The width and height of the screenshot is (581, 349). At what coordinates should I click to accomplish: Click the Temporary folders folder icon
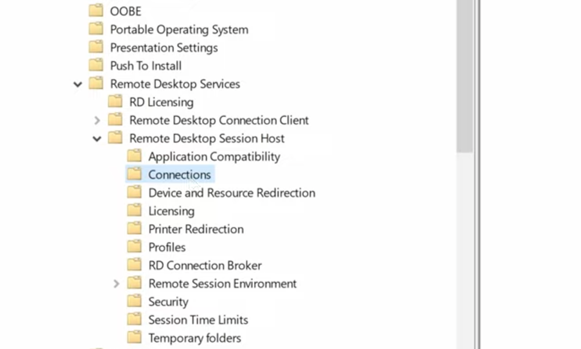[x=134, y=338]
